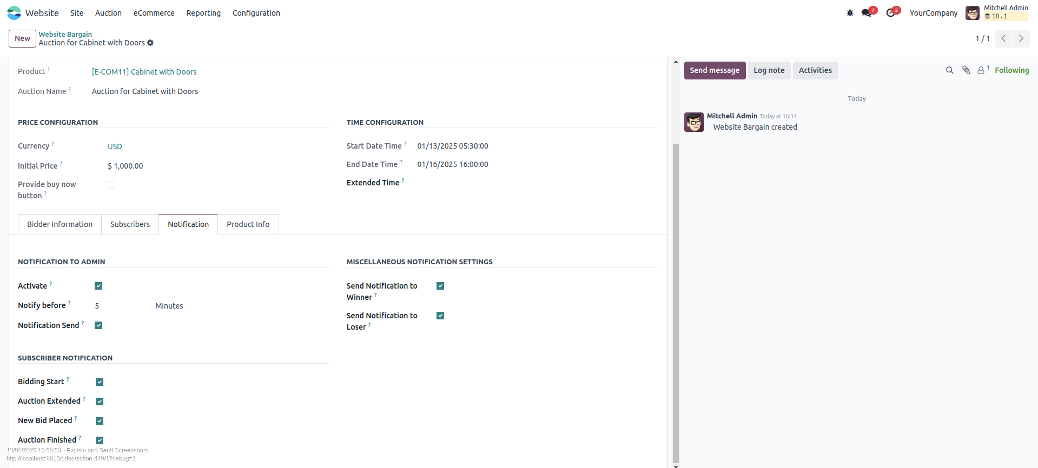Go back to Website Bargain breadcrumb
This screenshot has height=468, width=1038.
65,34
